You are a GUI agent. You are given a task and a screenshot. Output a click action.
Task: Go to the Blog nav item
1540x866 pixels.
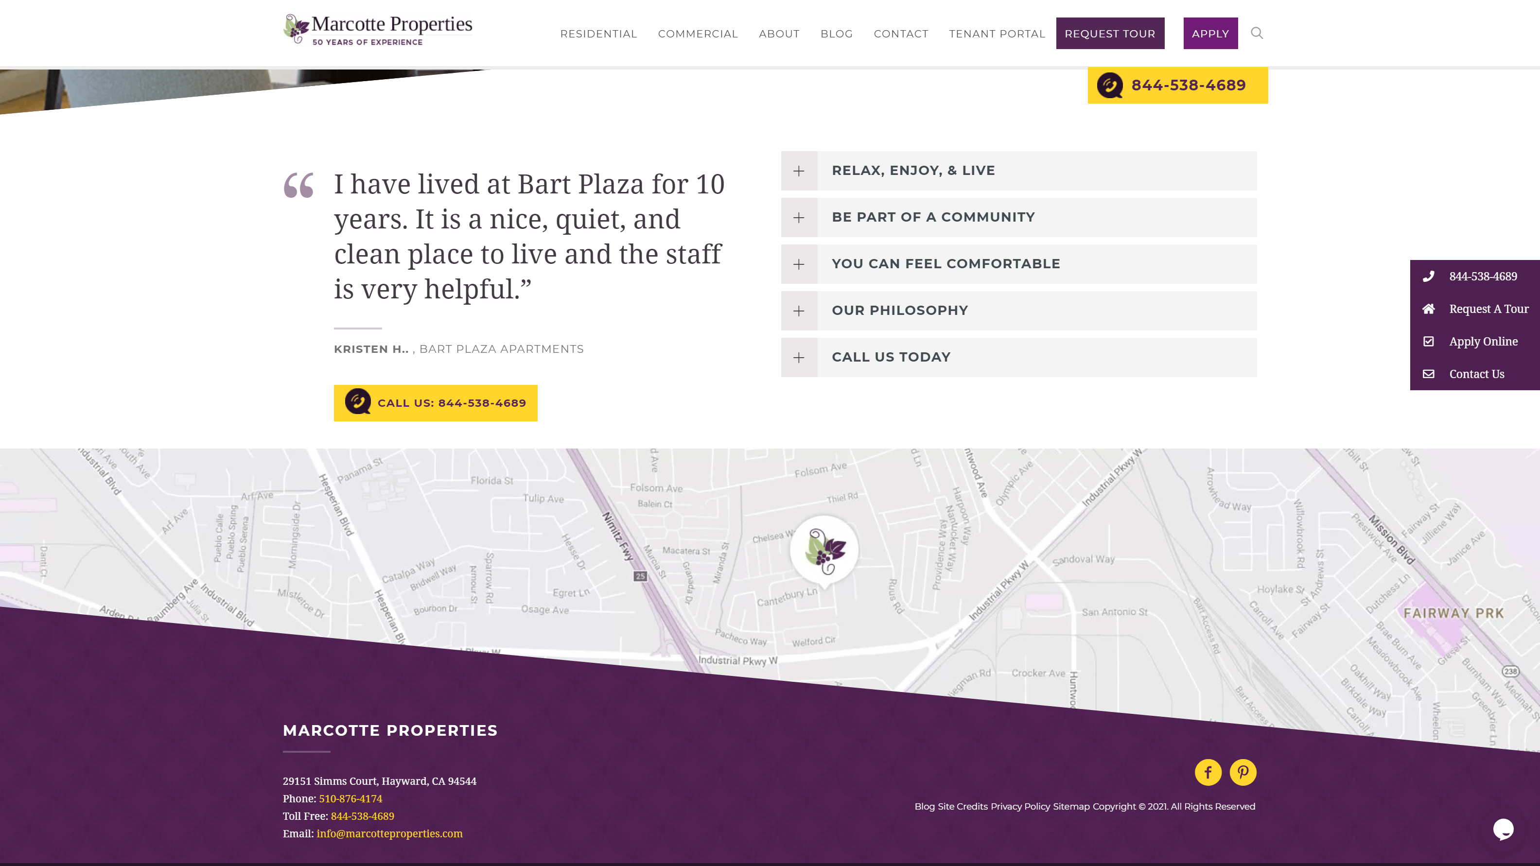(837, 34)
